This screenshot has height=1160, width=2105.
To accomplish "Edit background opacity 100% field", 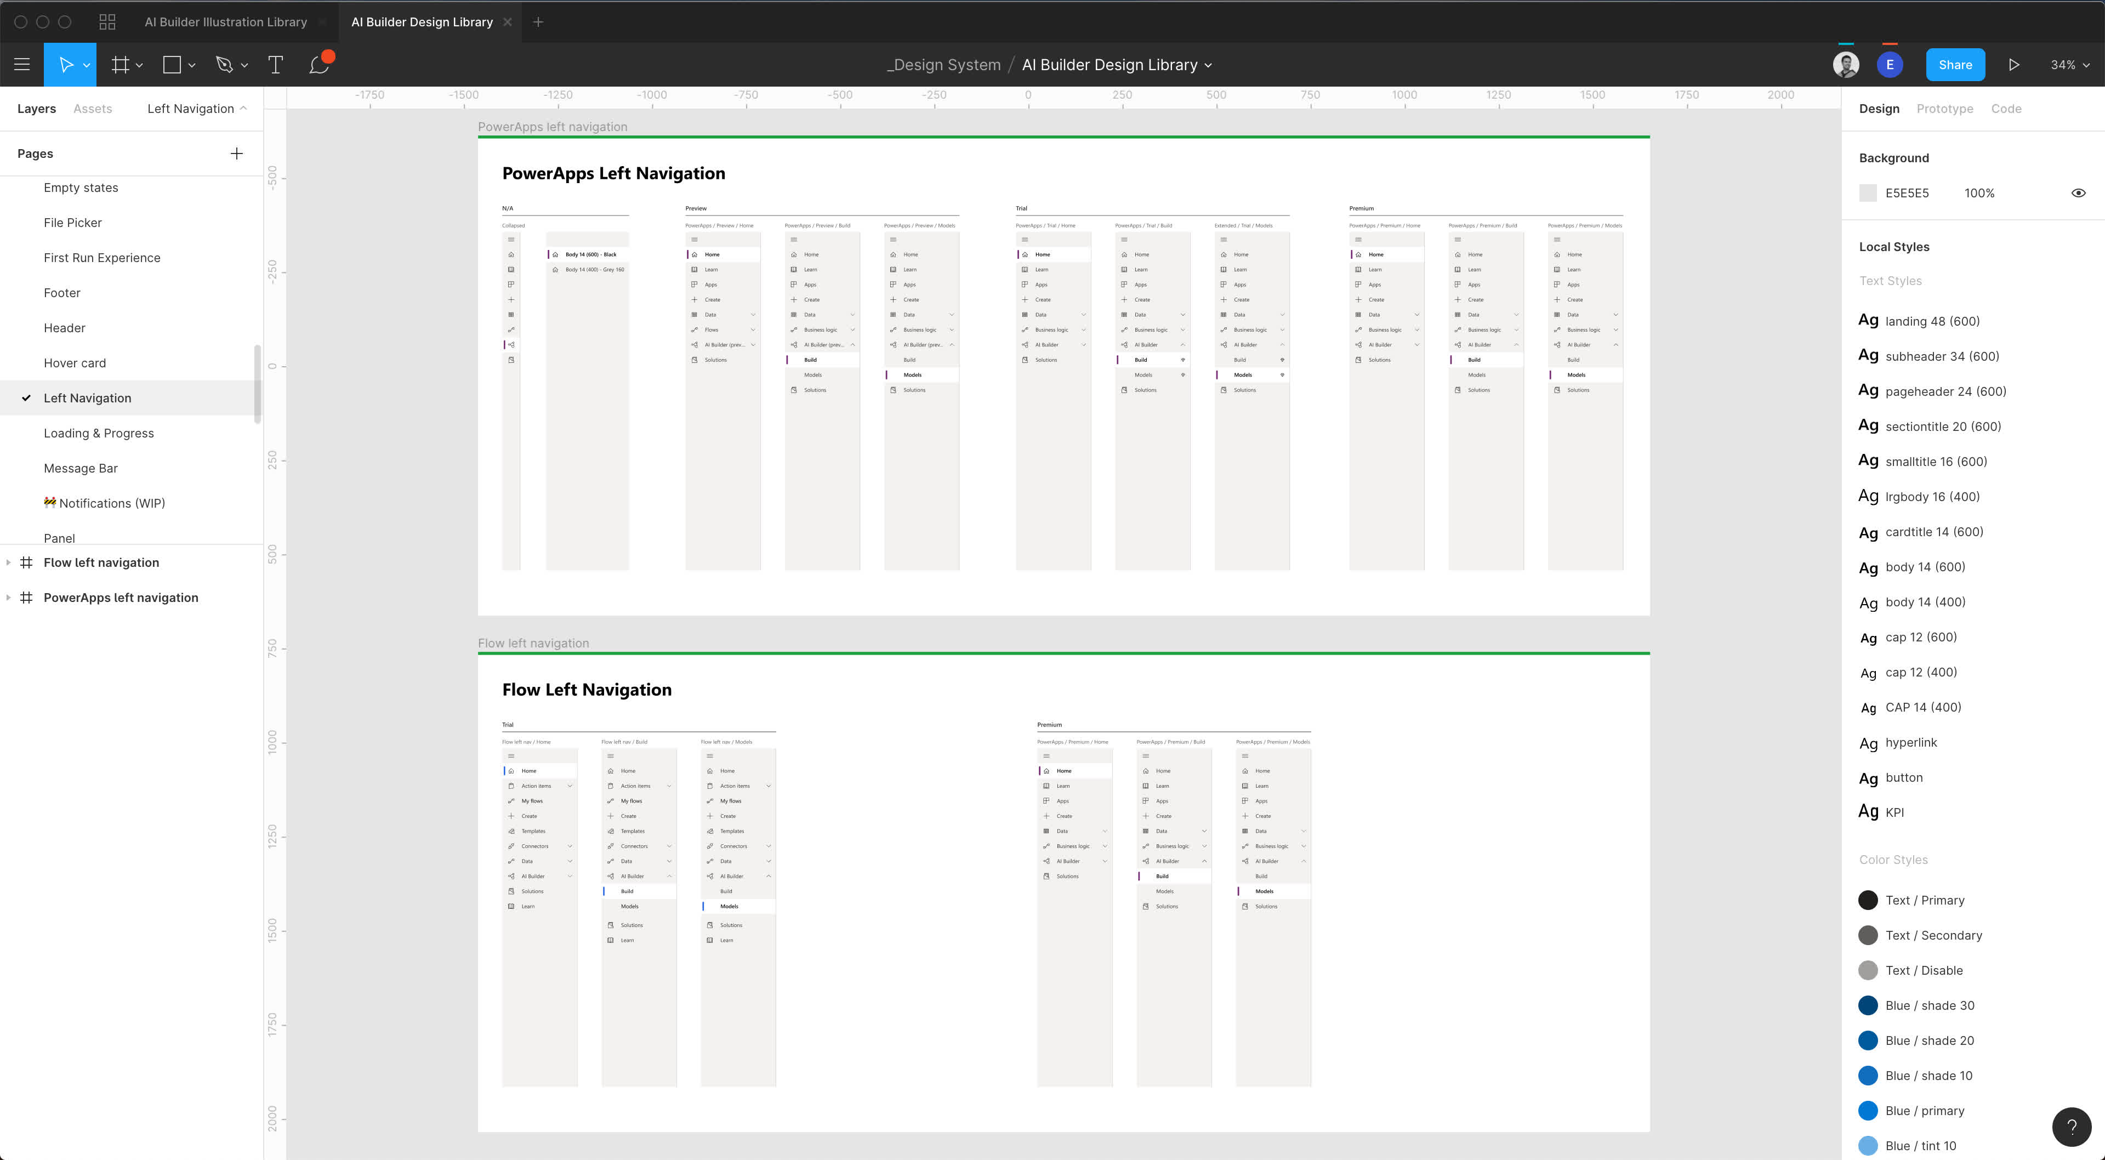I will tap(1979, 193).
